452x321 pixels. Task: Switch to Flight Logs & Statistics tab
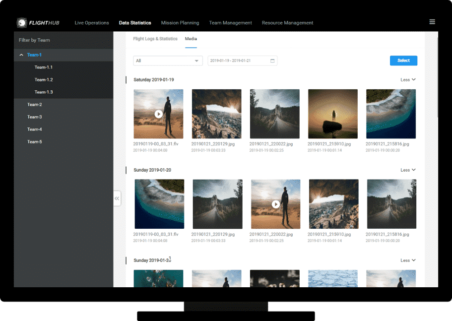click(x=155, y=39)
